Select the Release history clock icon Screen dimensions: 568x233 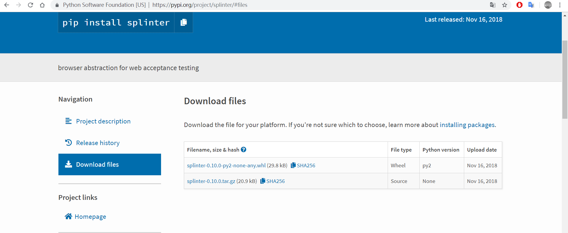pos(69,142)
